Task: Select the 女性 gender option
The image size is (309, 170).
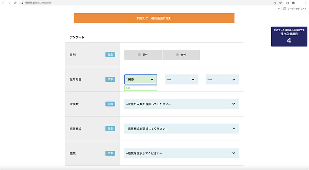Action: [x=181, y=55]
